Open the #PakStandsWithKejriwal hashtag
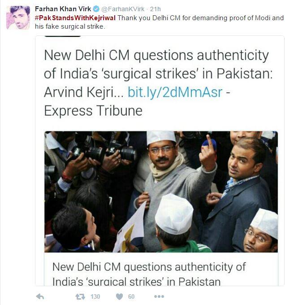The image size is (285, 305). click(x=75, y=18)
